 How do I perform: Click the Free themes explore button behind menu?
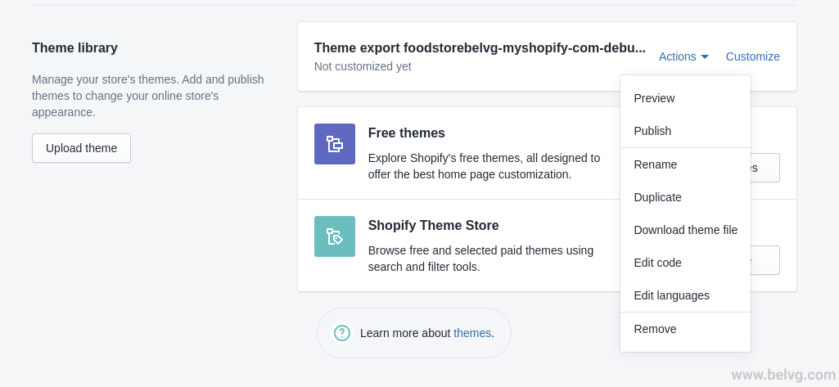point(765,168)
